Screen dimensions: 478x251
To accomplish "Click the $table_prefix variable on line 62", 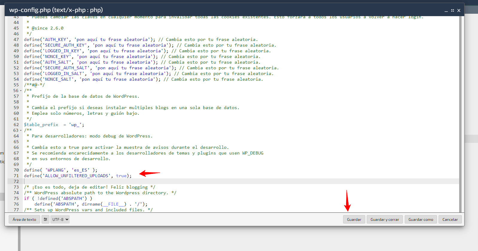I will pyautogui.click(x=41, y=125).
